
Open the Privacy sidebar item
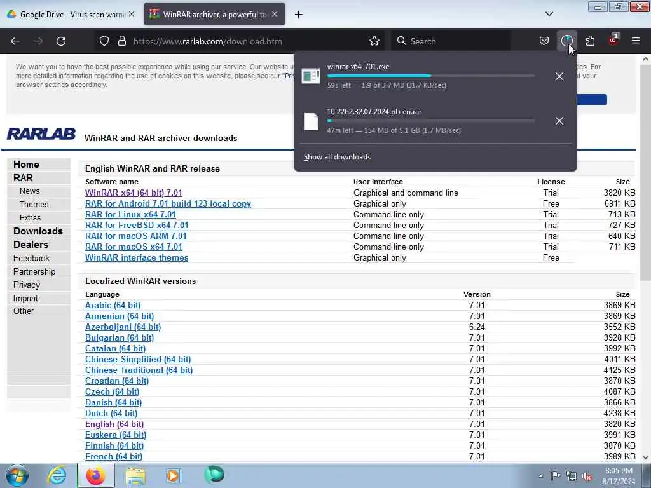click(27, 285)
